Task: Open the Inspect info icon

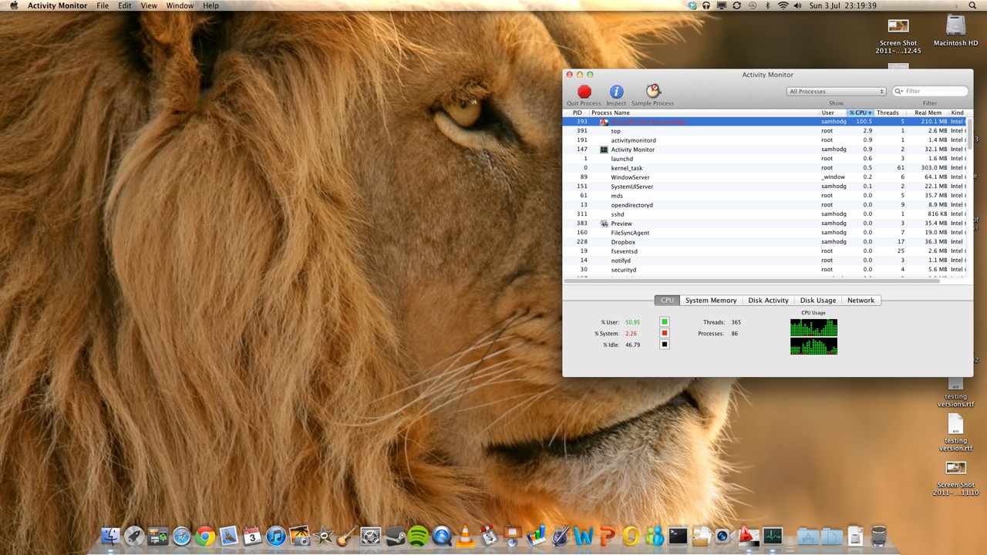Action: tap(616, 92)
